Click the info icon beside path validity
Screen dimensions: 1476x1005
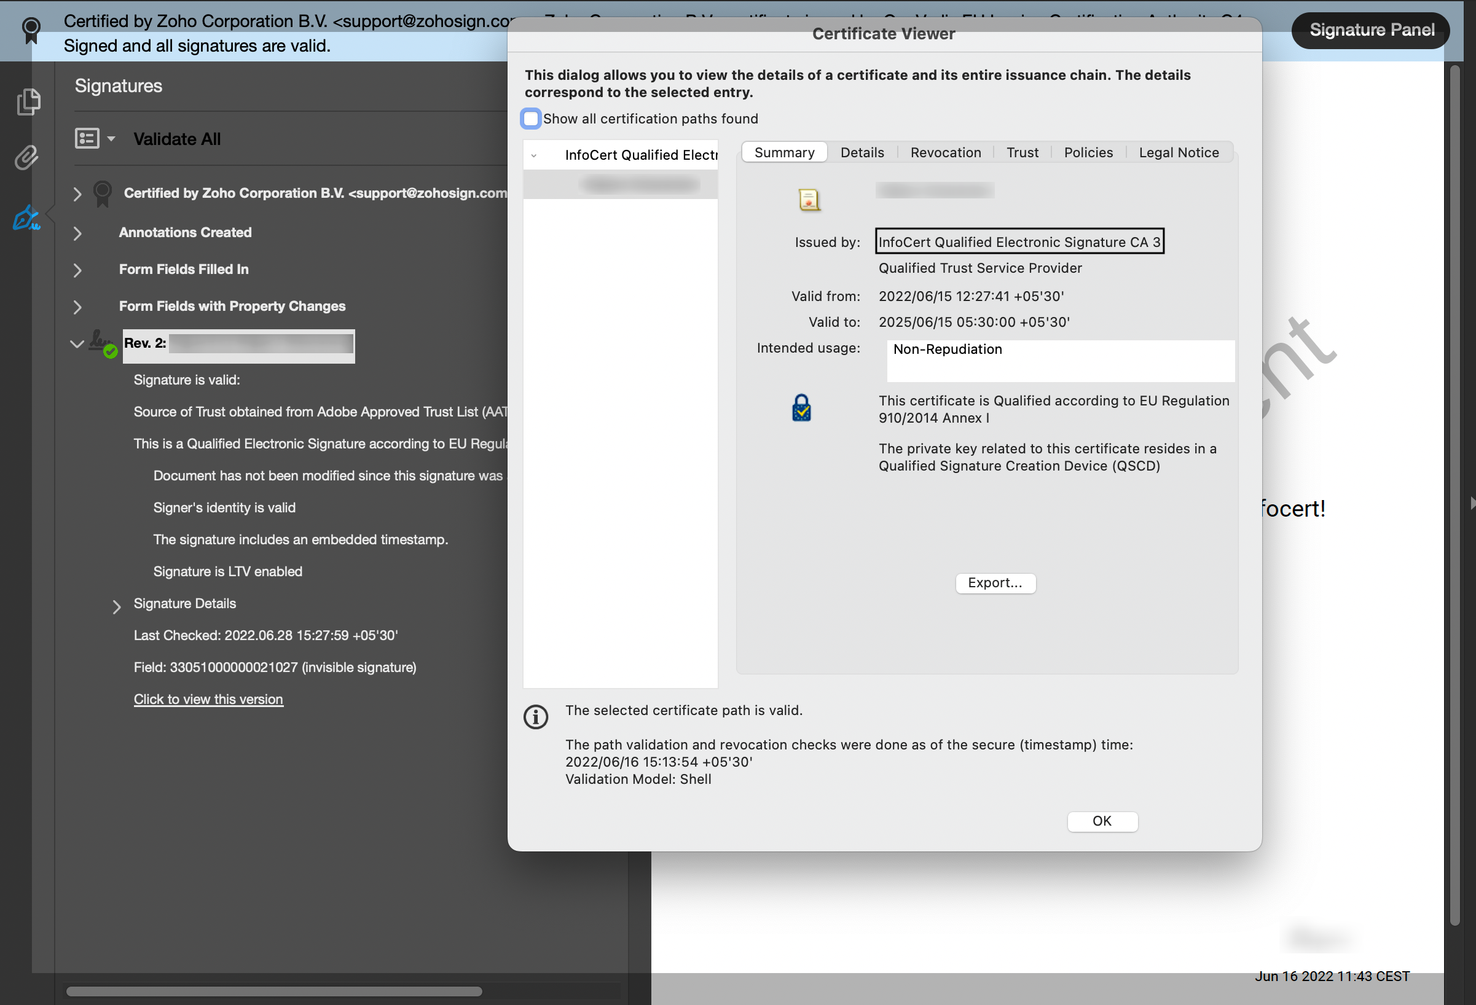pos(535,717)
